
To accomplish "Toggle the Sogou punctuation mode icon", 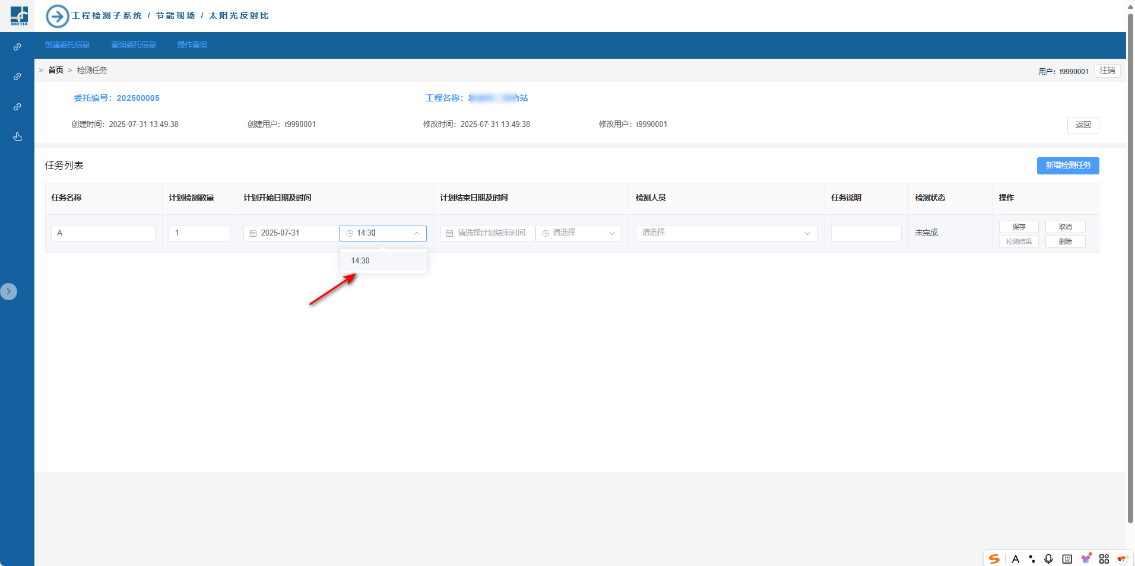I will click(1032, 559).
